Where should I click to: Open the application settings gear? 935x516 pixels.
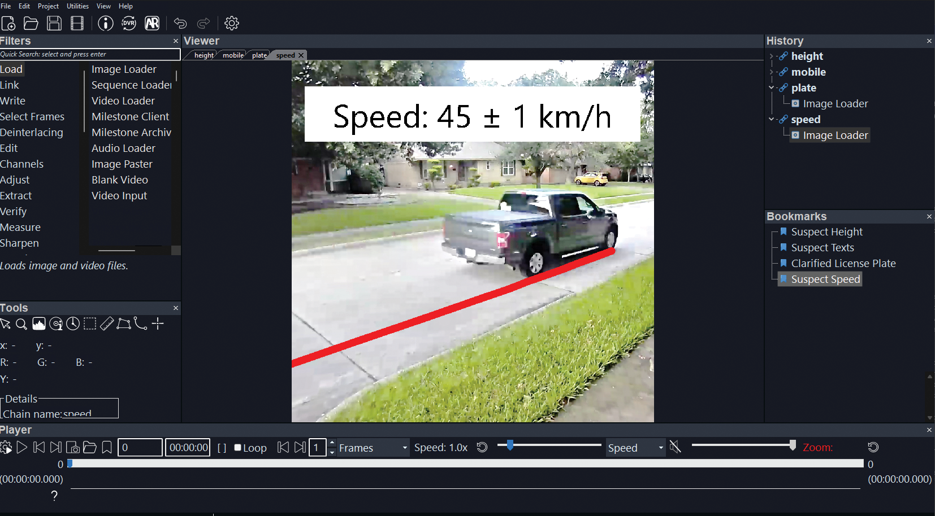[x=231, y=23]
